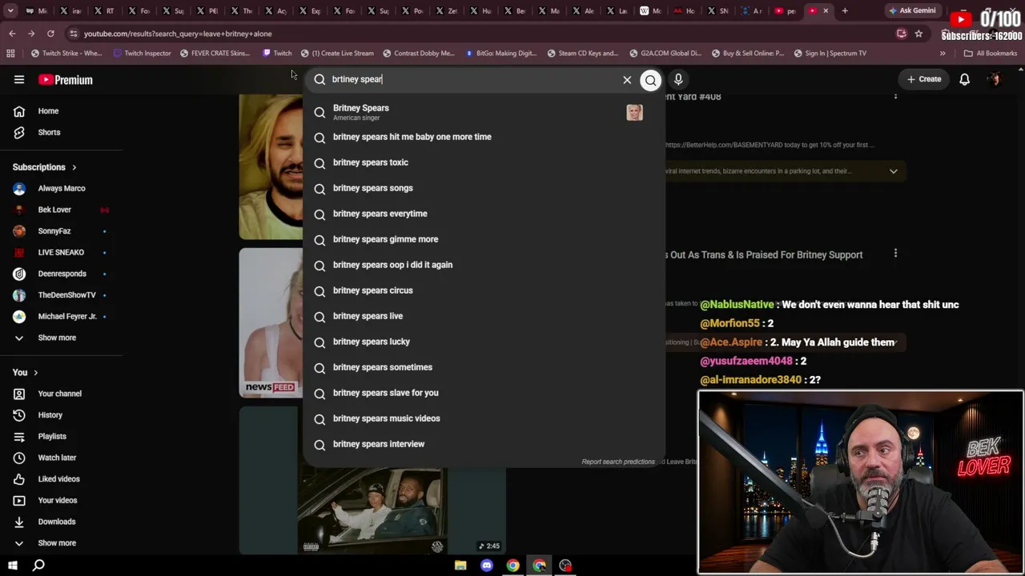Open Your videos
Image resolution: width=1025 pixels, height=576 pixels.
point(58,500)
